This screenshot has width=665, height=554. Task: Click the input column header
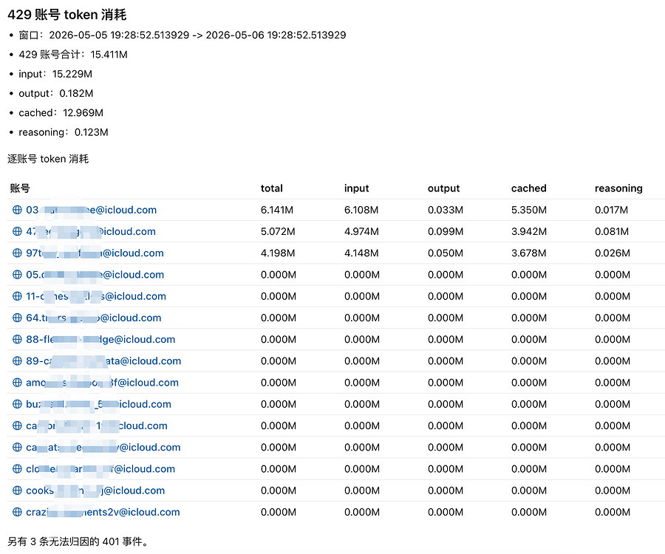tap(357, 188)
